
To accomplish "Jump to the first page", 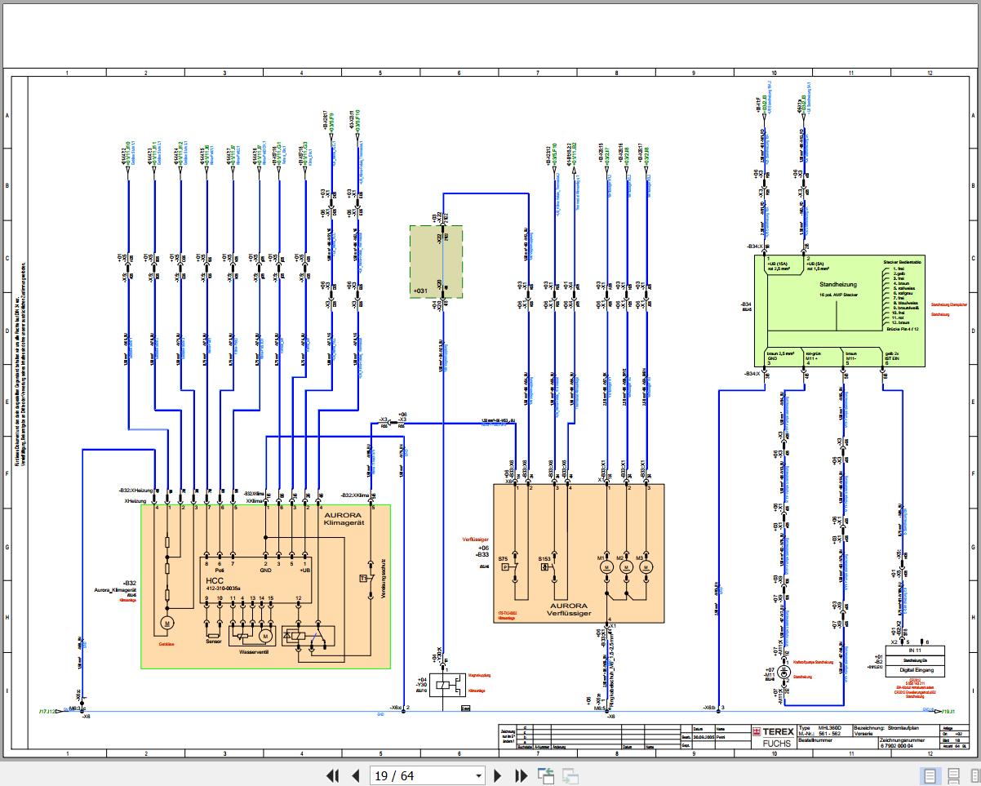I will pos(333,775).
